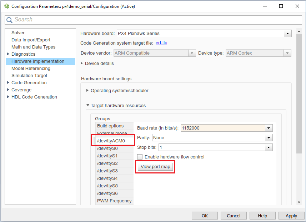This screenshot has width=306, height=222.
Task: Enable hardware flow control checkbox
Action: [140, 157]
